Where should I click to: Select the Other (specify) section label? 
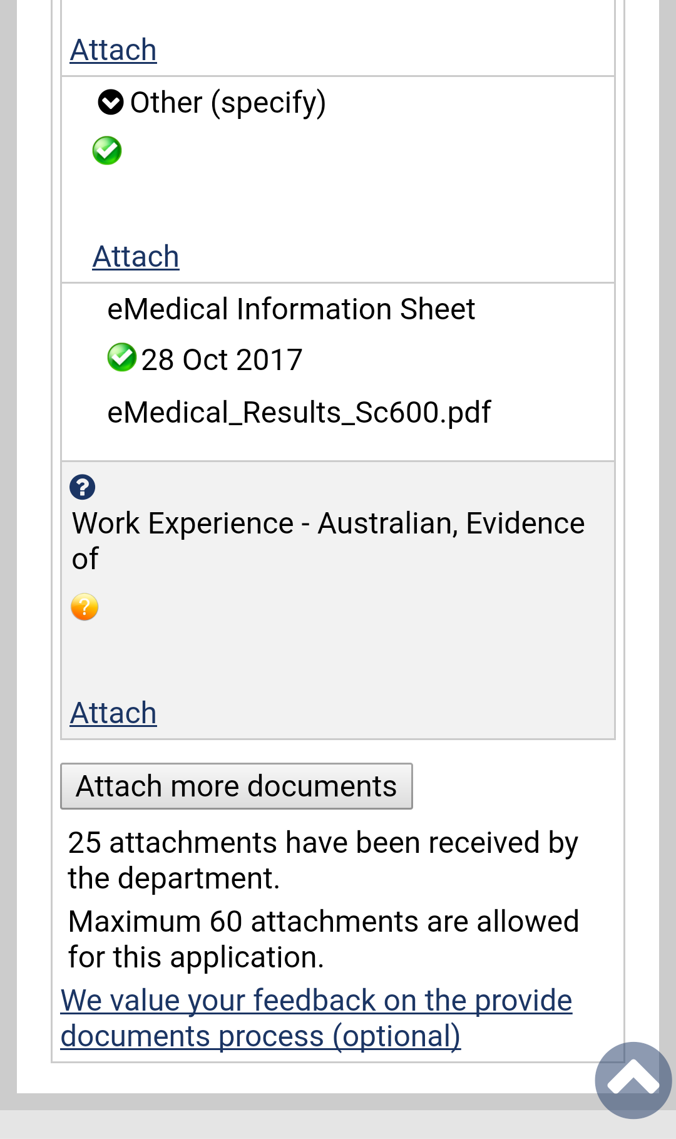coord(228,103)
